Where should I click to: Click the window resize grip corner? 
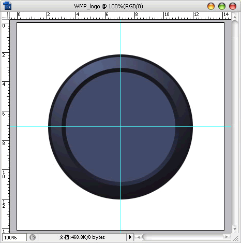tap(235, 238)
